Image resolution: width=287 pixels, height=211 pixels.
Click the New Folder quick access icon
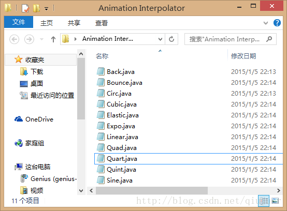(37, 8)
